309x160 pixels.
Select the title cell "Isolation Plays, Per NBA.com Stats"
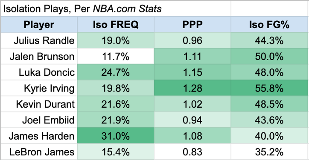(116, 9)
